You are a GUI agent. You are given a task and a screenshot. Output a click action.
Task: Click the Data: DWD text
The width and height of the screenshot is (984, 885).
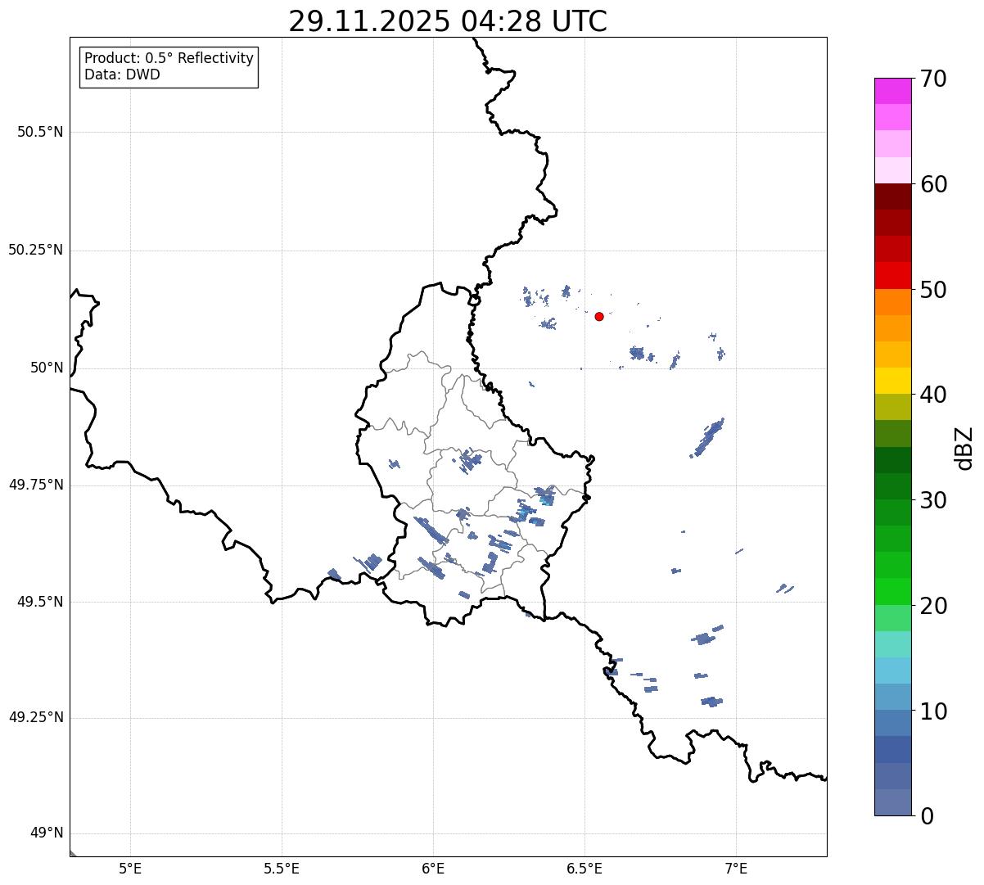coord(123,75)
